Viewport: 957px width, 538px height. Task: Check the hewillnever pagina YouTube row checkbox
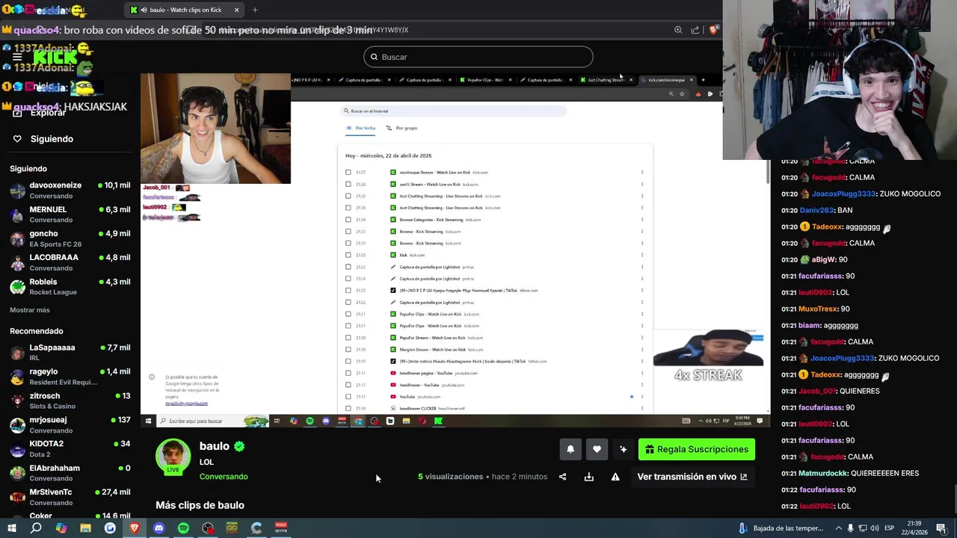click(348, 373)
